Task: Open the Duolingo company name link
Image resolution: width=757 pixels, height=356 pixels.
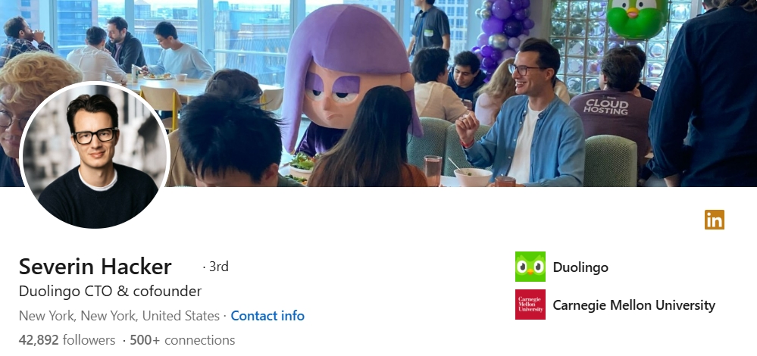Action: (x=580, y=267)
